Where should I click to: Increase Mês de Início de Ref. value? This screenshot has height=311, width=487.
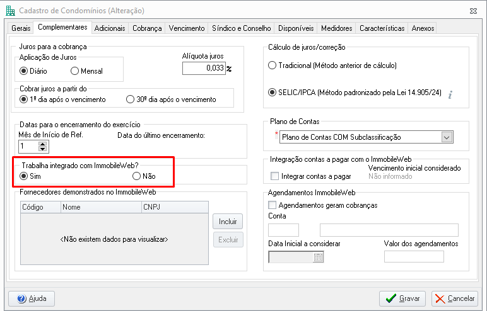42,144
